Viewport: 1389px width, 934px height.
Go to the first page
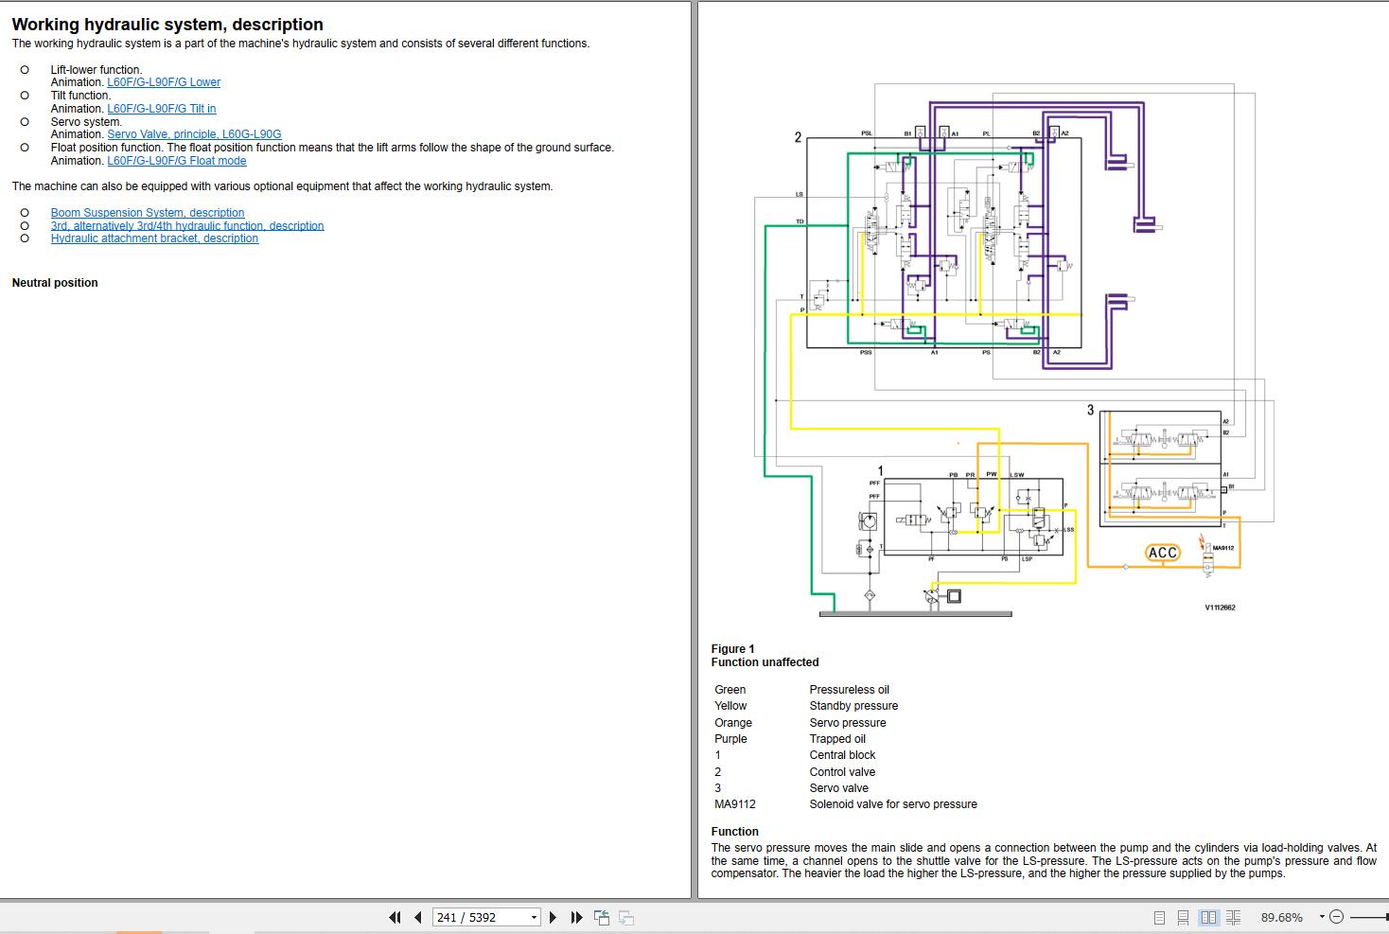pyautogui.click(x=395, y=917)
